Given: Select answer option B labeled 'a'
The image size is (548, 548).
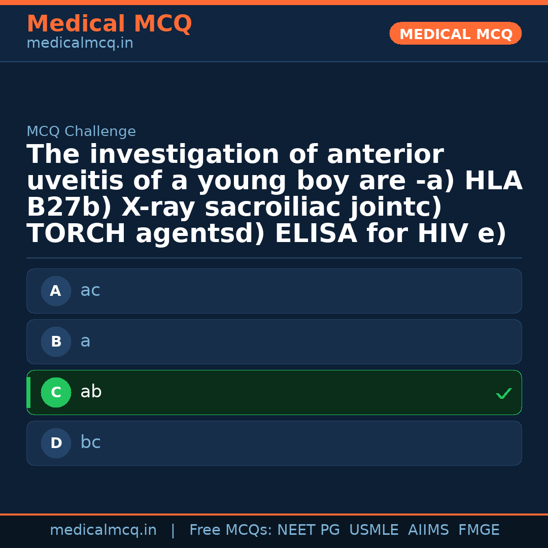Looking at the screenshot, I should [274, 341].
